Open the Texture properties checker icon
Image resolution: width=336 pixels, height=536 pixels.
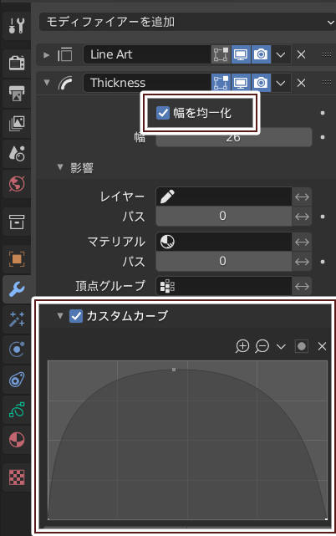point(17,476)
